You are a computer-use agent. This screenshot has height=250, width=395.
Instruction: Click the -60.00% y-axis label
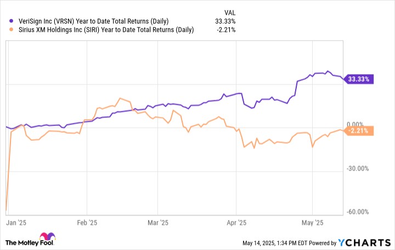358,212
